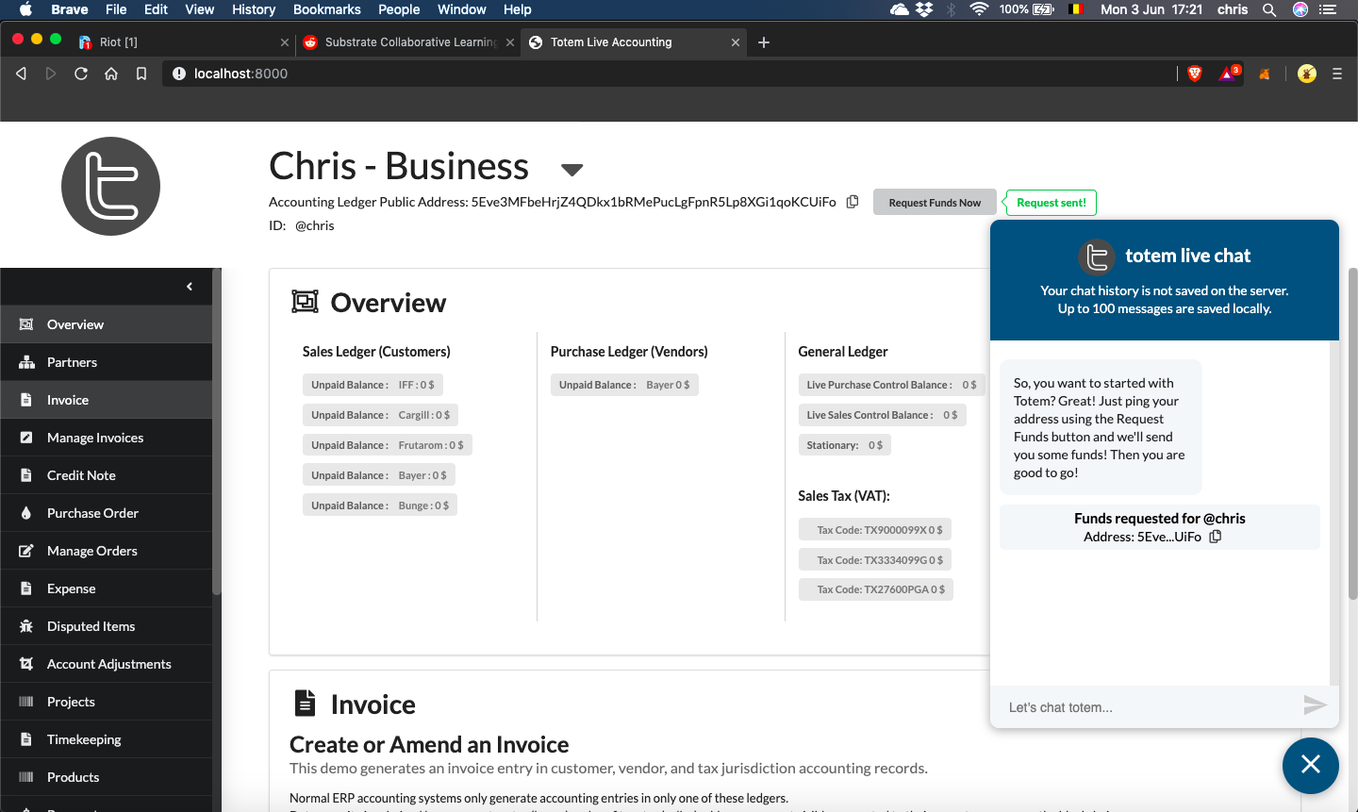The width and height of the screenshot is (1358, 812).
Task: Open Partners in the sidebar
Action: (106, 362)
